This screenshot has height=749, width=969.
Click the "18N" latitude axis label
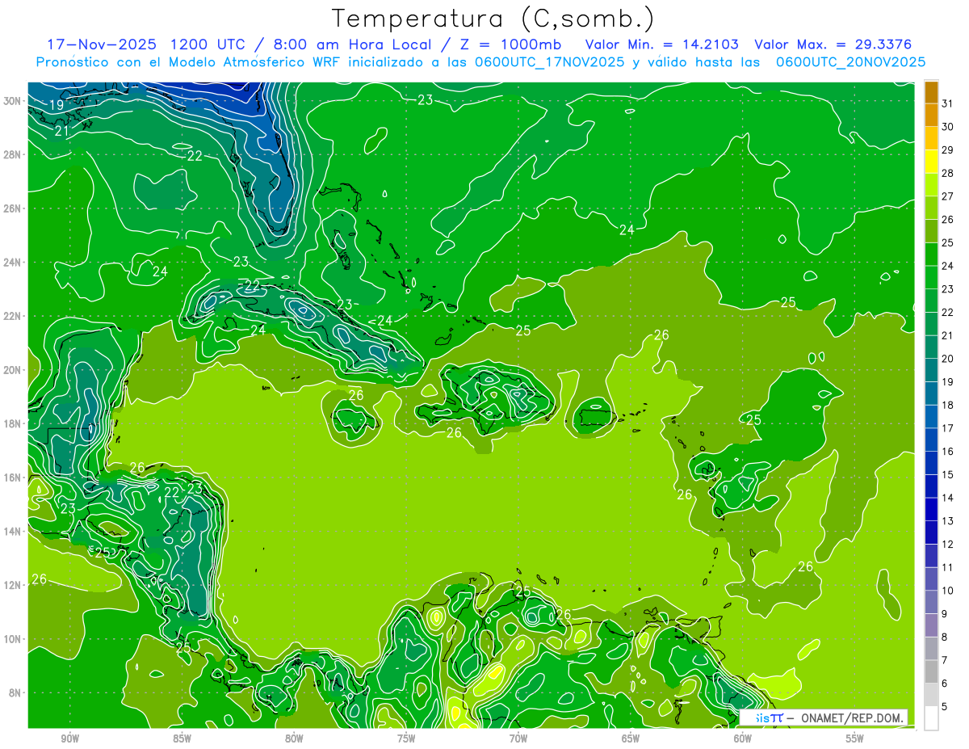13,423
